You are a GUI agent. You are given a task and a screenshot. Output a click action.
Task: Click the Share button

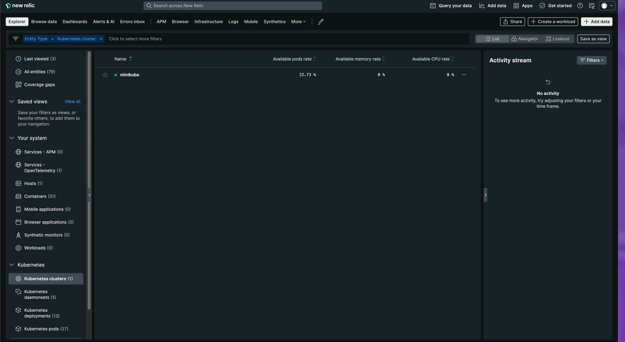click(512, 21)
